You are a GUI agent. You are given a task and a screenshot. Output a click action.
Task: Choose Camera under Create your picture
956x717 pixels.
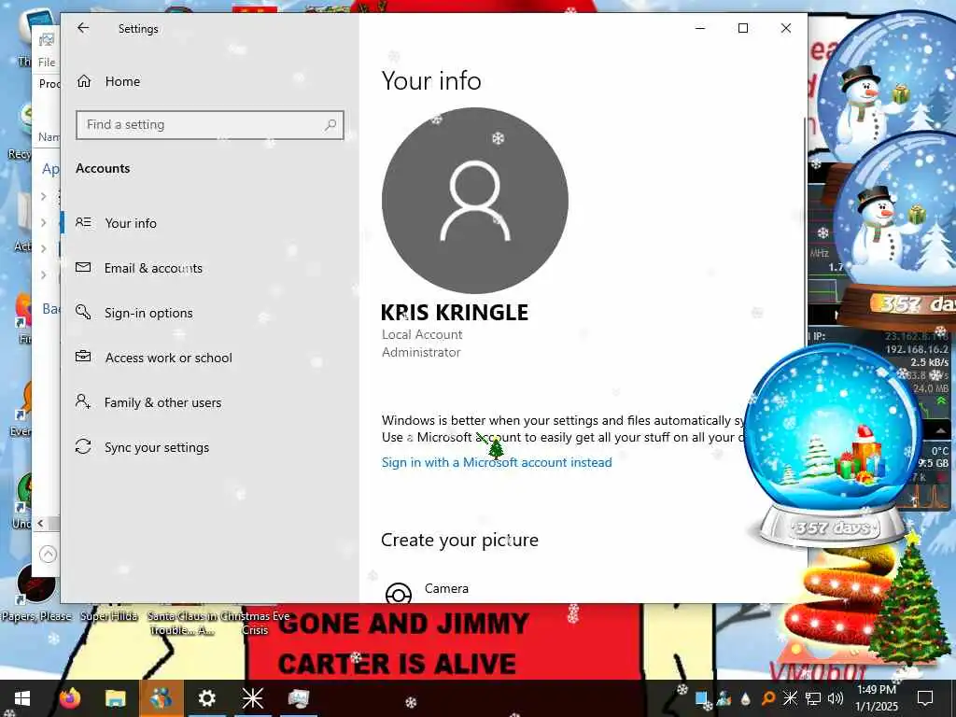(446, 588)
